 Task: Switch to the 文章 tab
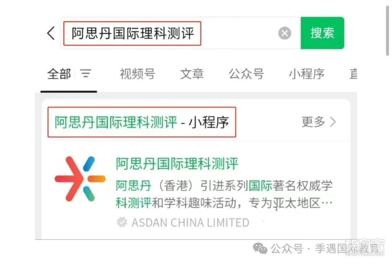tap(192, 74)
